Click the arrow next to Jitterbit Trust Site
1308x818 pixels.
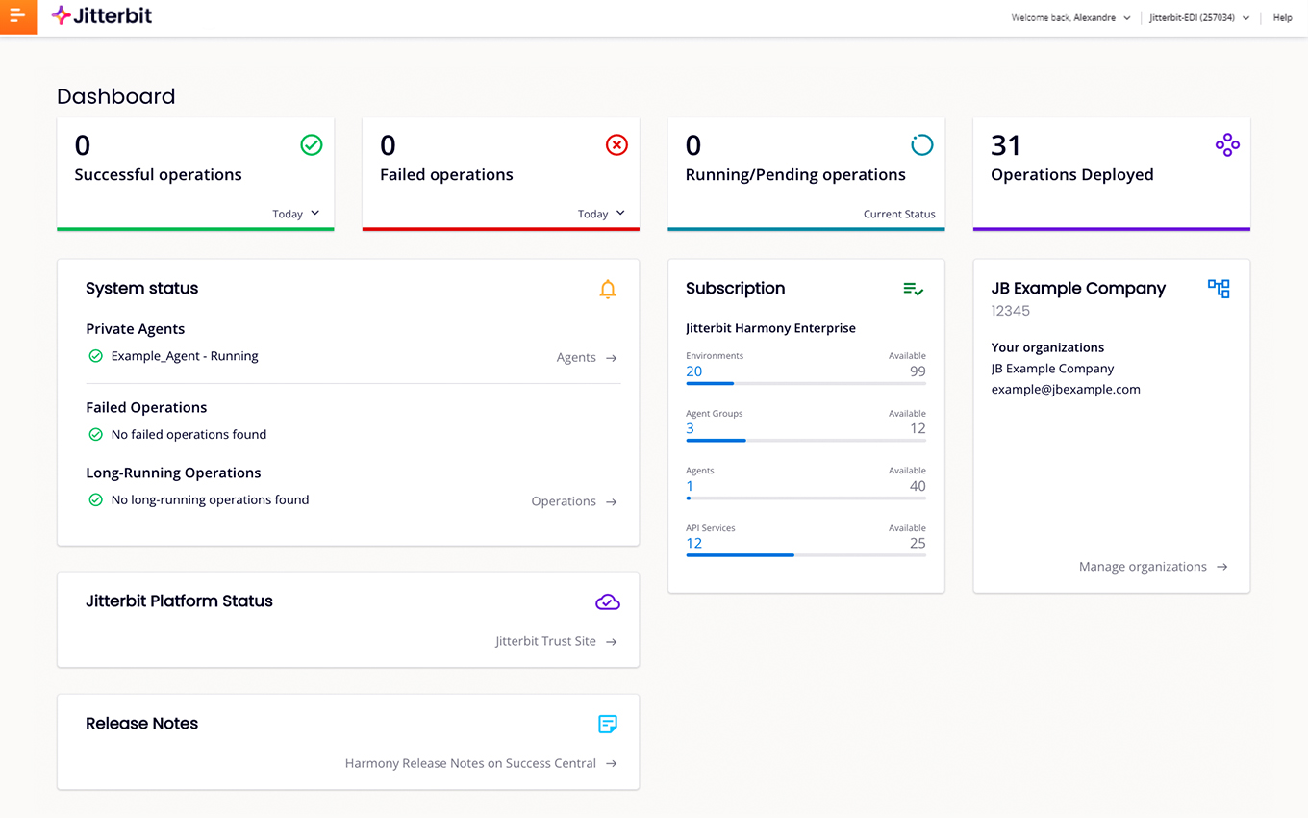point(611,642)
